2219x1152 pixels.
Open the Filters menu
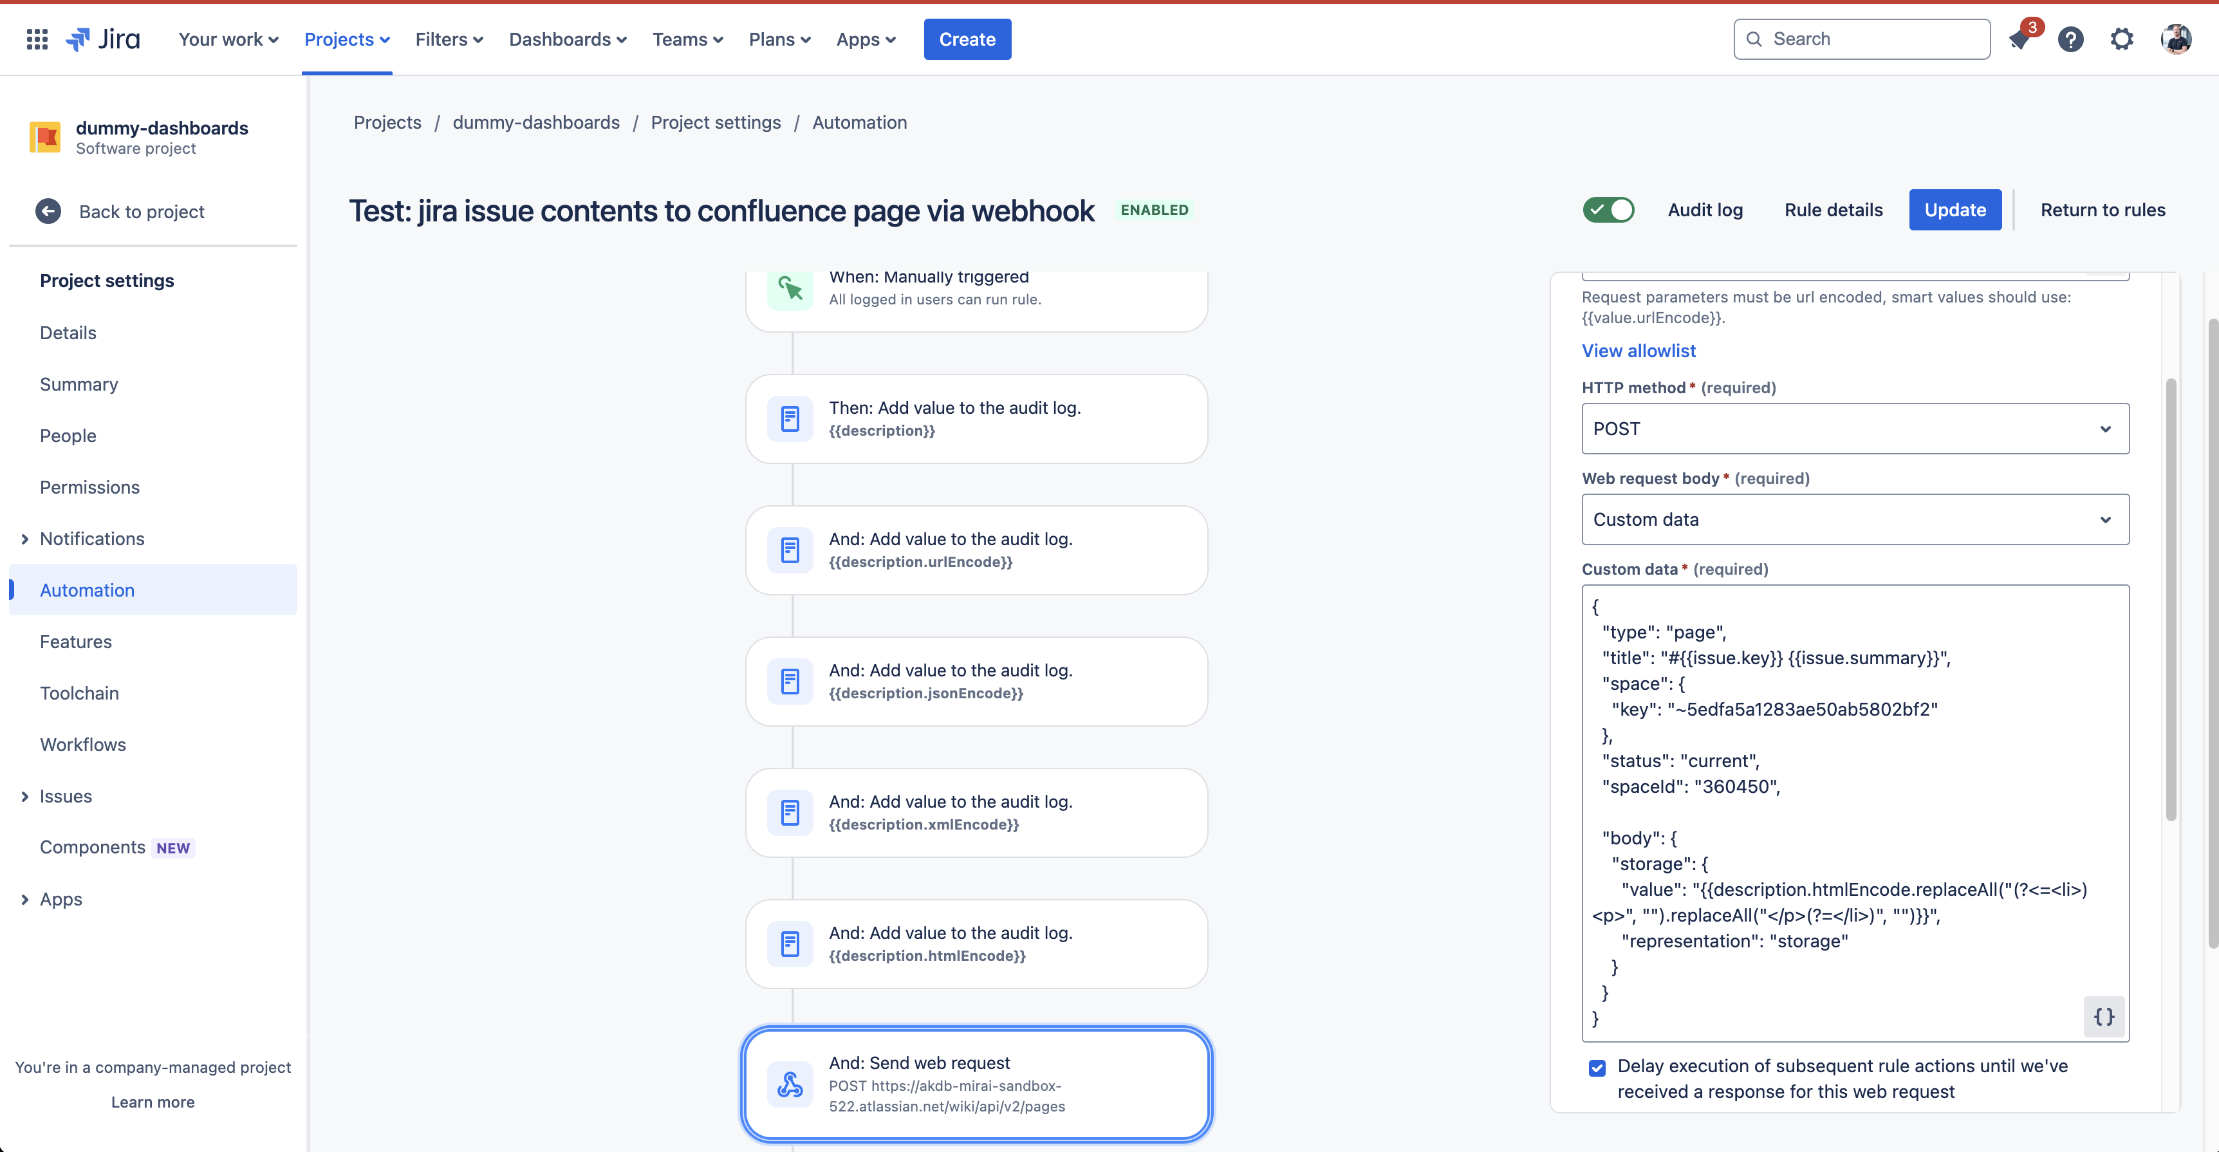tap(449, 40)
